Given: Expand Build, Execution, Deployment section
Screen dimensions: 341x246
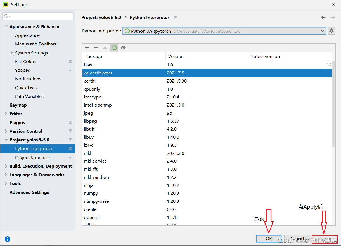Looking at the screenshot, I should [x=6, y=166].
